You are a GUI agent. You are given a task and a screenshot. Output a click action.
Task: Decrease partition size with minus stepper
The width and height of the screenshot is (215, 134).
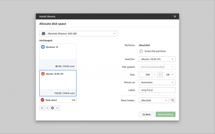(x=160, y=75)
